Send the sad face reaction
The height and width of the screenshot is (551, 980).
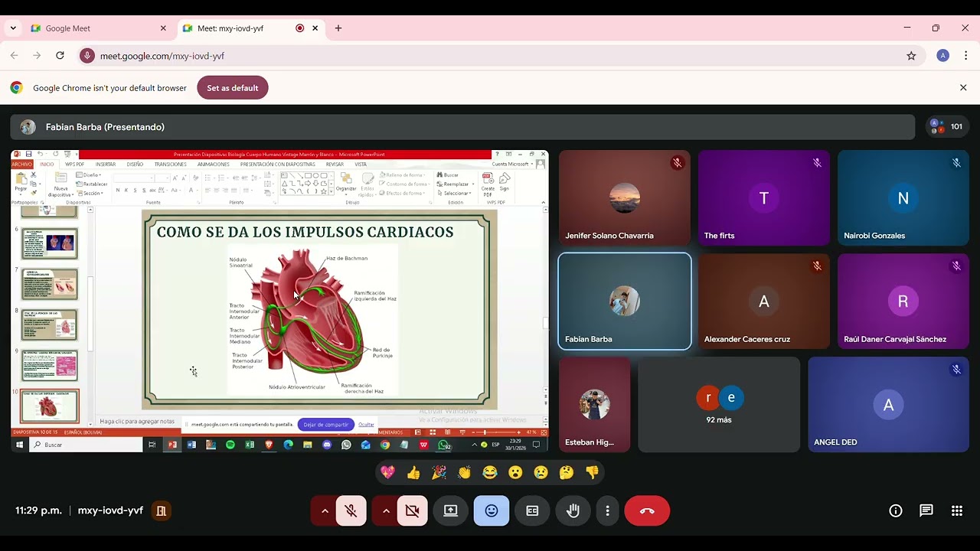click(x=541, y=473)
